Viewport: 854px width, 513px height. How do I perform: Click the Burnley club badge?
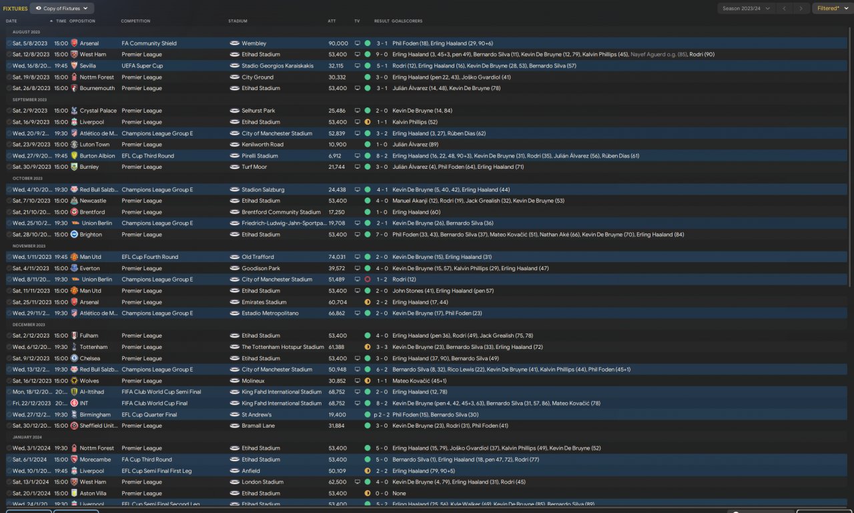[74, 167]
